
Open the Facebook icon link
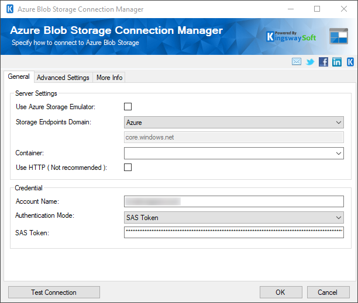pyautogui.click(x=323, y=62)
